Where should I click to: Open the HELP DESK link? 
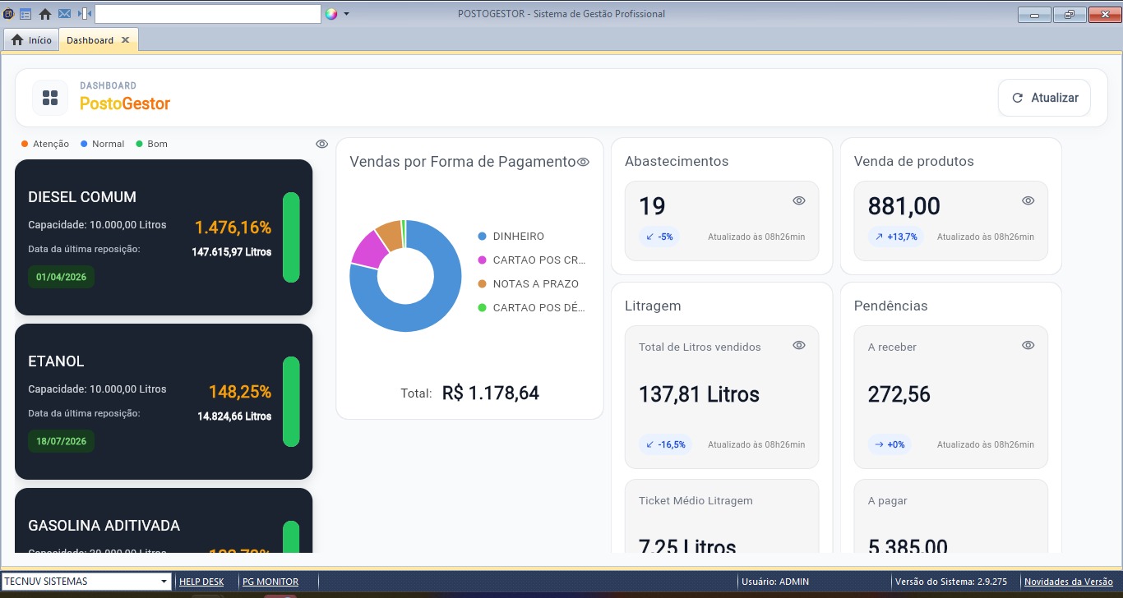point(201,582)
